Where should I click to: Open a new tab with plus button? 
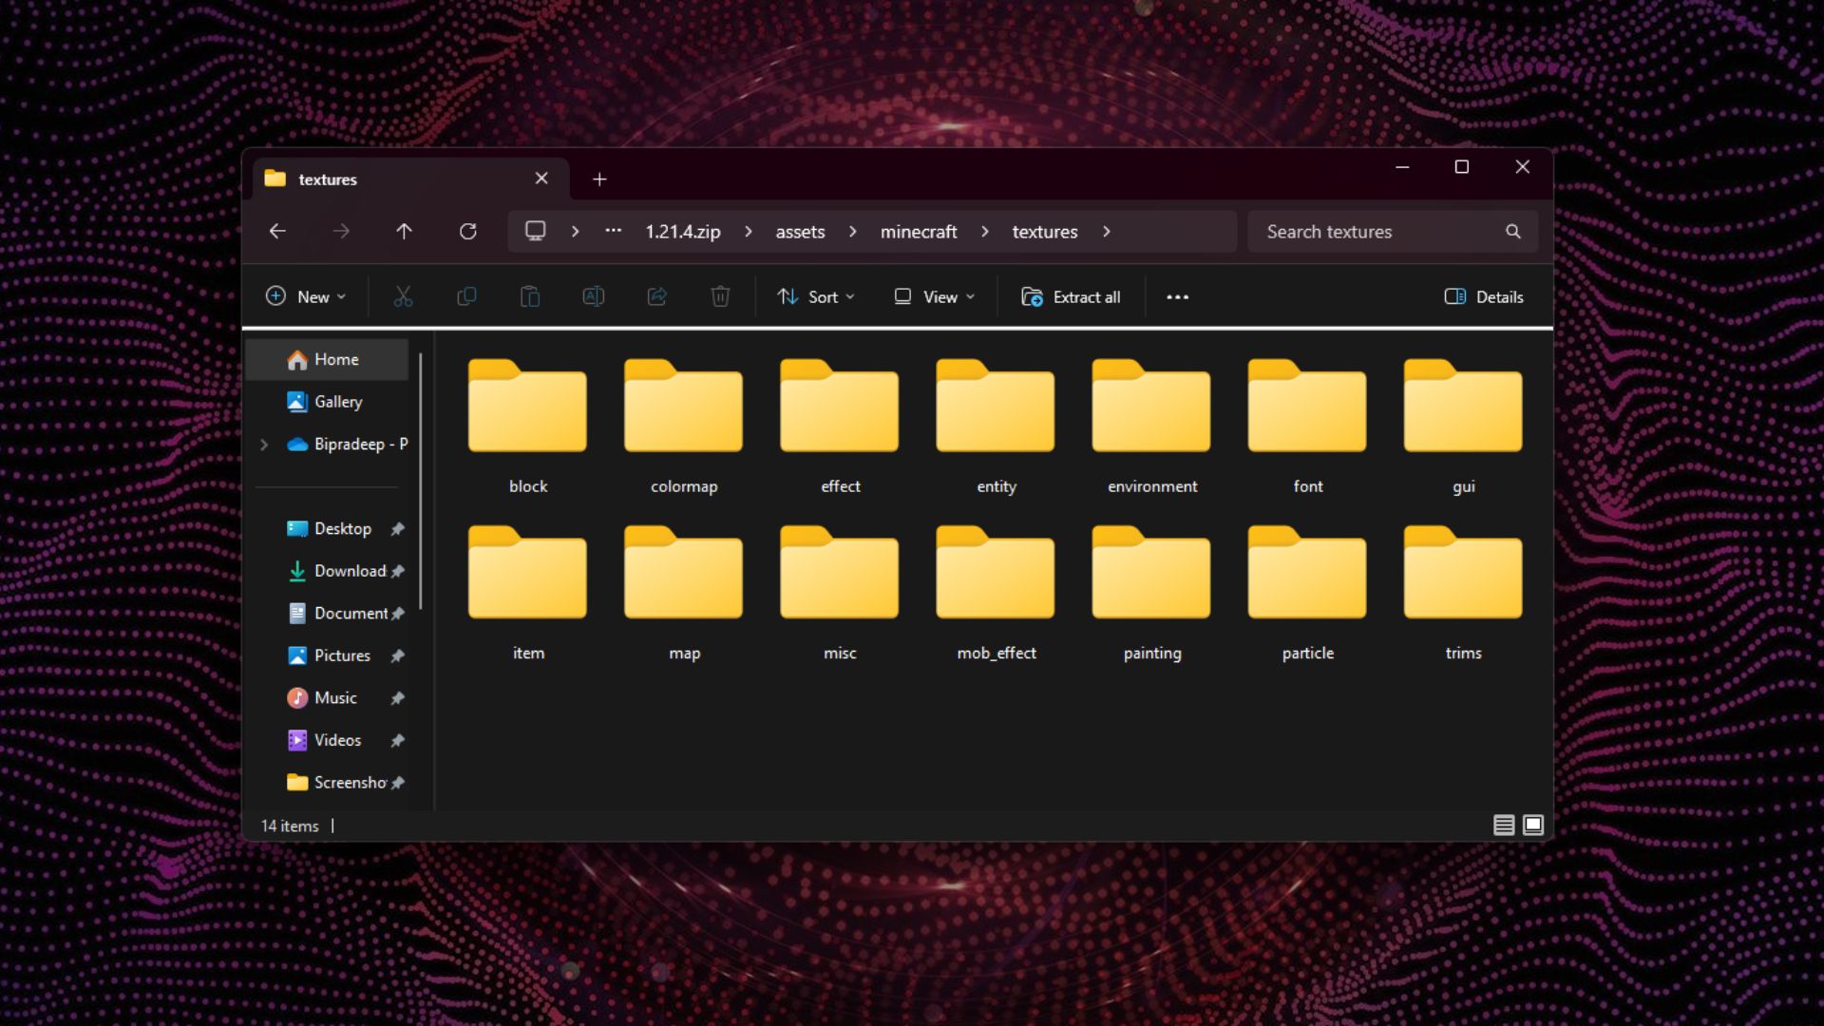[x=599, y=179]
